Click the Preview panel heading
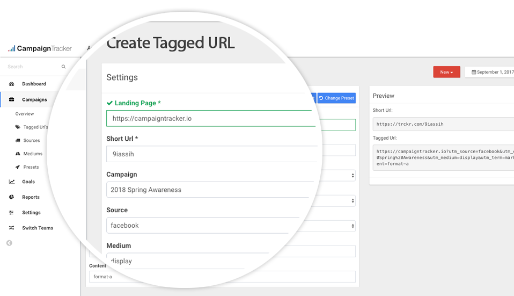The height and width of the screenshot is (296, 514). click(x=383, y=96)
